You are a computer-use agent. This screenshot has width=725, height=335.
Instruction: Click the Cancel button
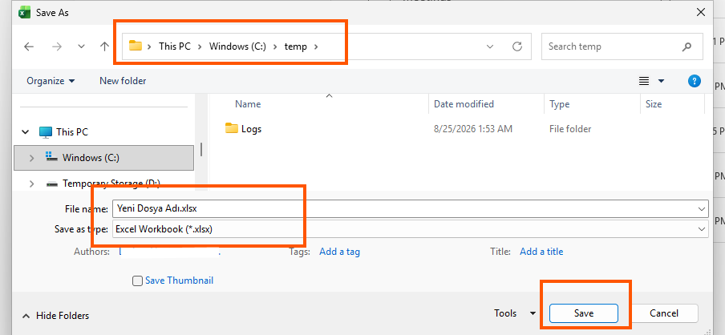664,313
